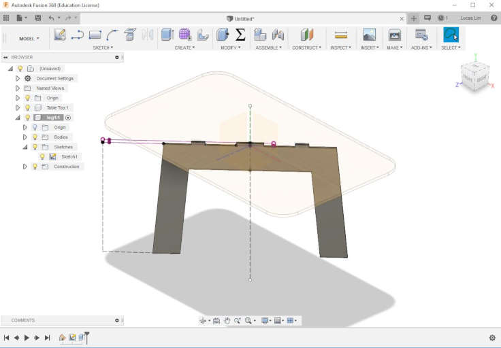Open the MODEL workspace dropdown
The height and width of the screenshot is (348, 501).
(x=29, y=39)
